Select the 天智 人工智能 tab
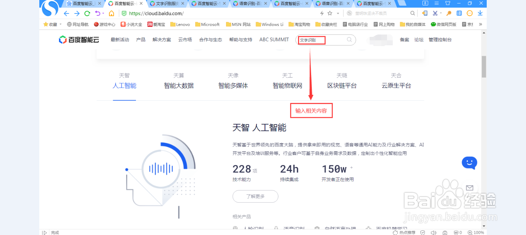Image resolution: width=526 pixels, height=235 pixels. [x=124, y=81]
